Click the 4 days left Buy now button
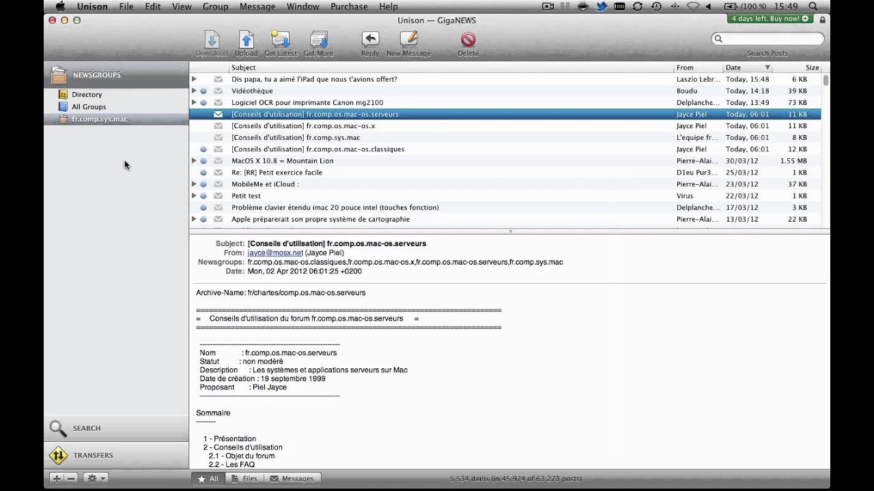Screen dimensions: 874x491 click(x=770, y=19)
